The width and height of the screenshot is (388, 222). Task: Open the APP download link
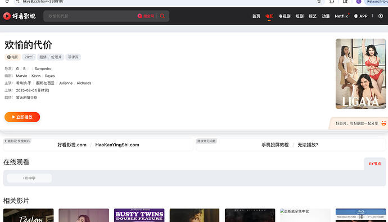point(360,16)
